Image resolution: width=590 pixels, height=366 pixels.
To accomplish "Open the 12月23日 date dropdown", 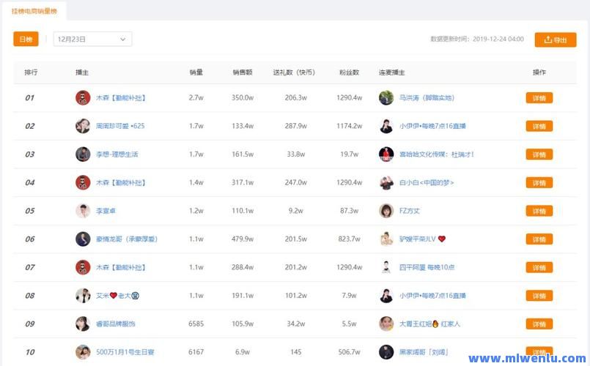I will pyautogui.click(x=92, y=40).
